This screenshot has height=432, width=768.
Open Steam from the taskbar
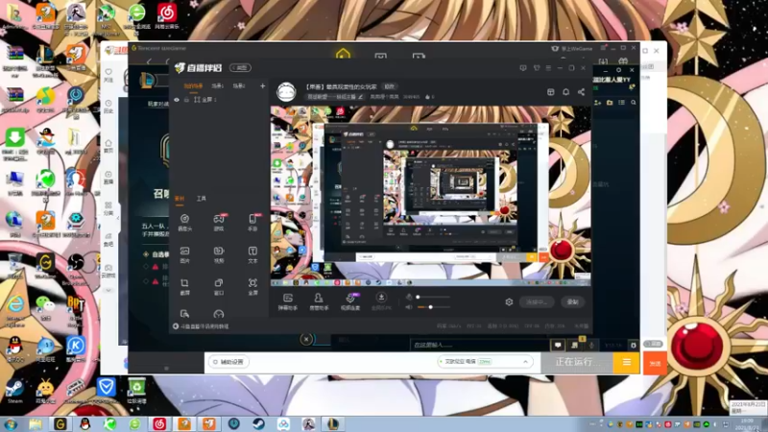[x=259, y=424]
